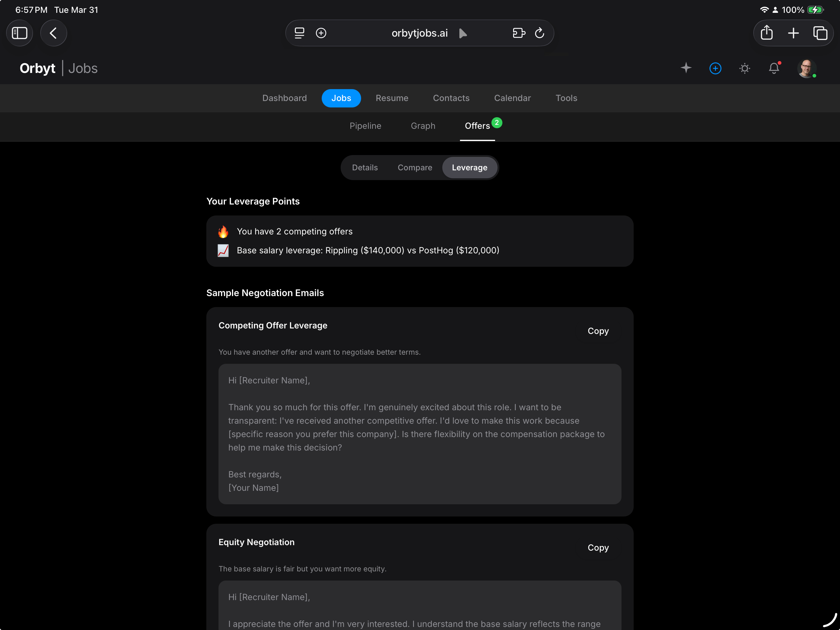The height and width of the screenshot is (630, 840).
Task: Click the blue plus circle to add new item
Action: coord(715,68)
